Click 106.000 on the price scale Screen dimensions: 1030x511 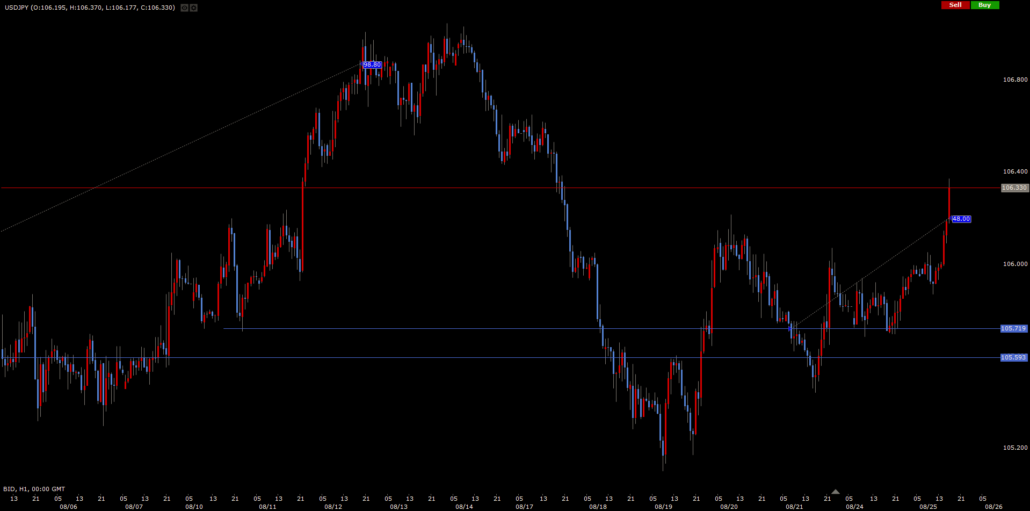[1015, 264]
